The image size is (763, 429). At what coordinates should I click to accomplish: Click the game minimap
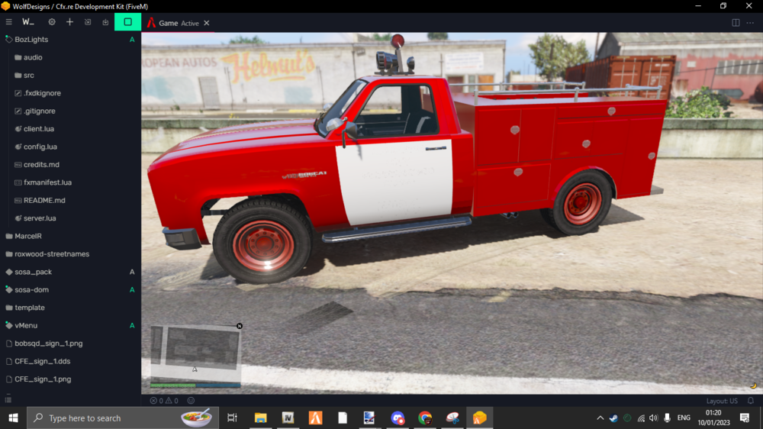[x=195, y=353]
